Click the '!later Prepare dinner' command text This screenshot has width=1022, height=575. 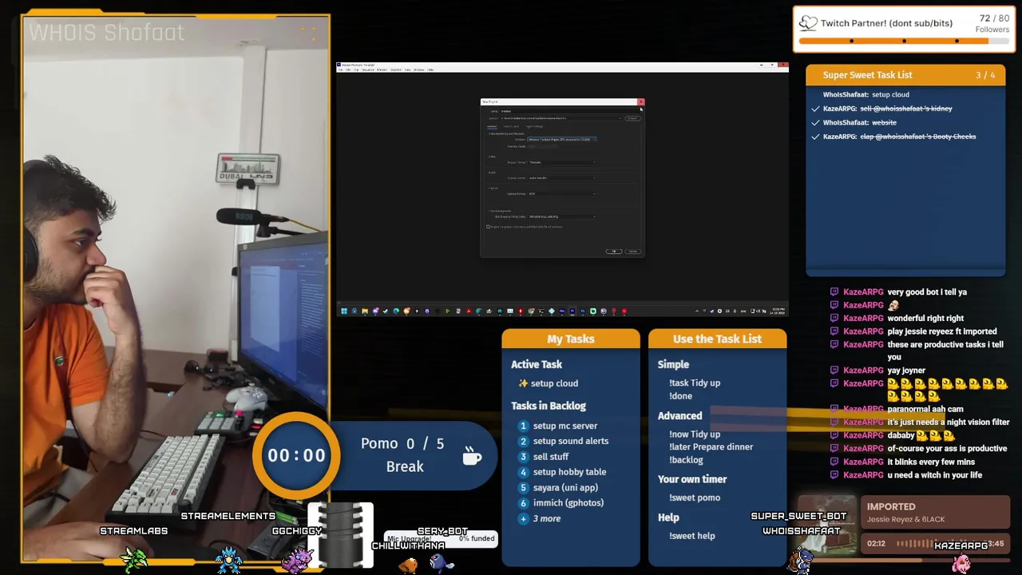711,447
